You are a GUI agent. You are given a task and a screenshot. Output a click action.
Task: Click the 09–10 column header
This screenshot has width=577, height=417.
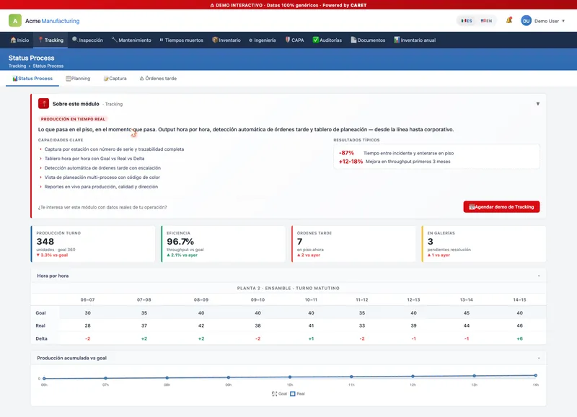pyautogui.click(x=257, y=299)
